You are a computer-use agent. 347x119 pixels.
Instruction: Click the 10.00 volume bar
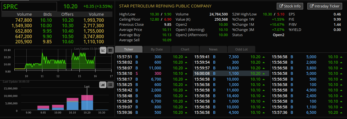58,107
